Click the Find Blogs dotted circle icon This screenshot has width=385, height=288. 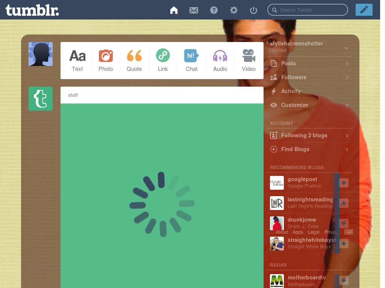coord(274,149)
